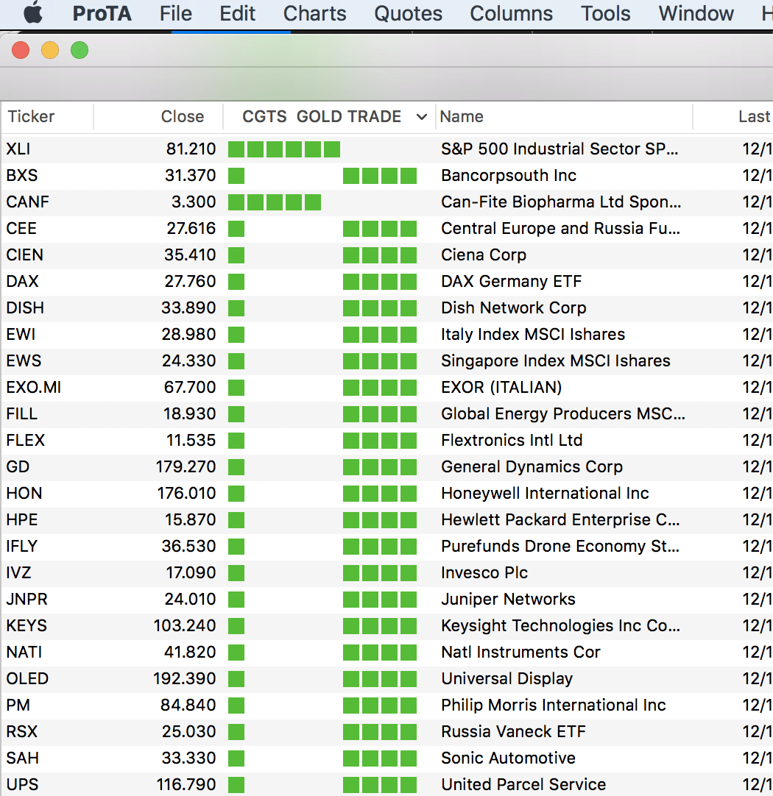Open the Quotes menu
This screenshot has height=796, width=773.
point(408,14)
